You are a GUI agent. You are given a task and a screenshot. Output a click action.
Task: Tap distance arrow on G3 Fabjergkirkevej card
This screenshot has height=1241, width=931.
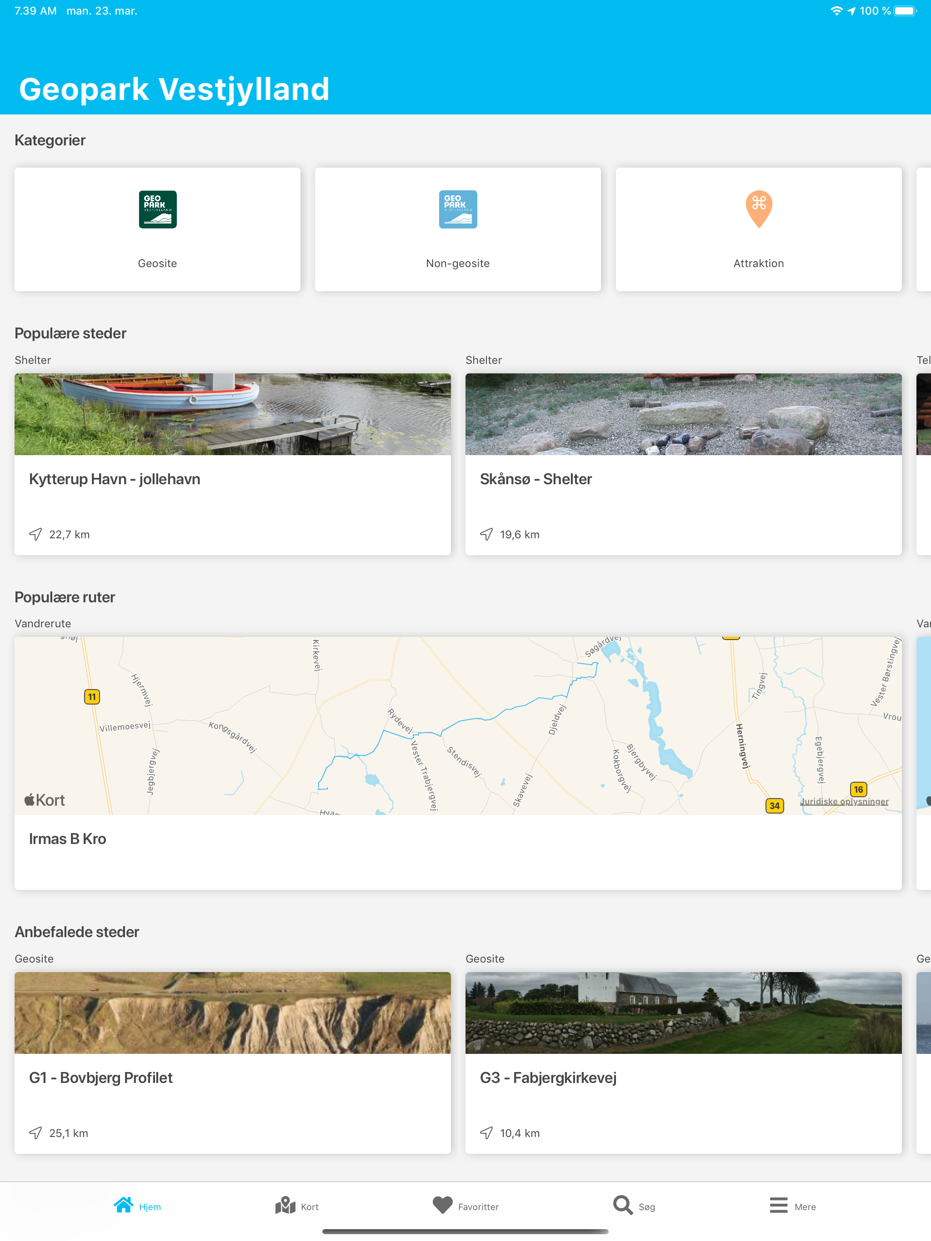coord(486,1133)
